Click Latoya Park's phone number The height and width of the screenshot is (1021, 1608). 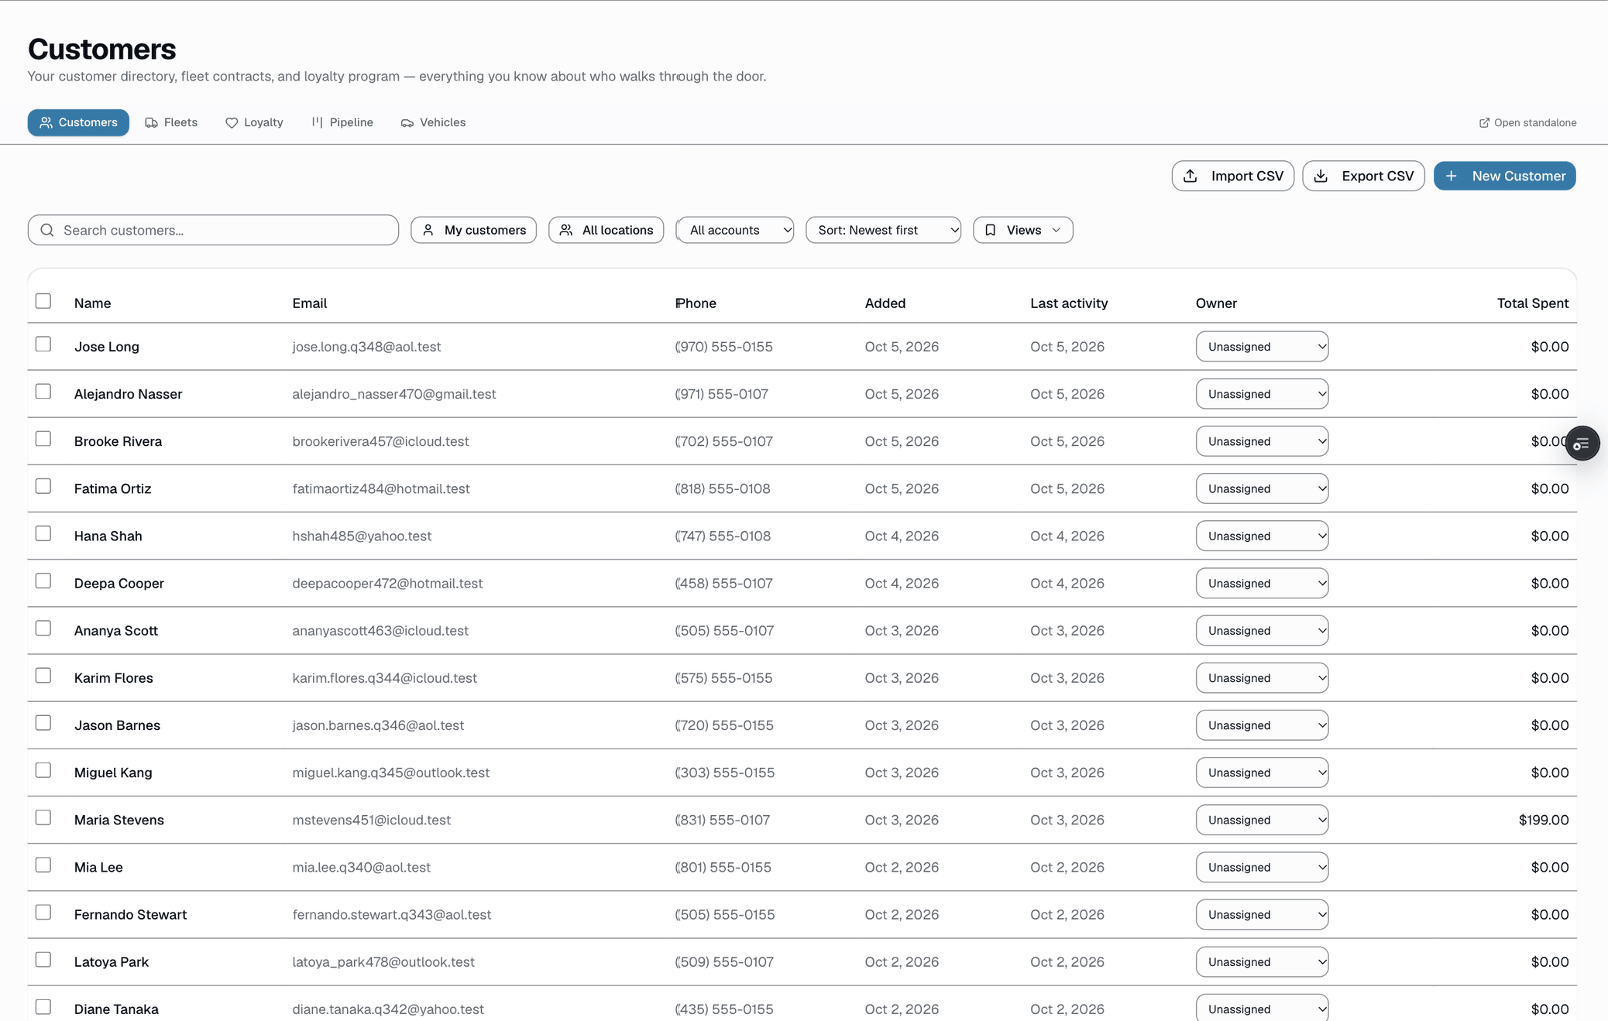(x=723, y=961)
